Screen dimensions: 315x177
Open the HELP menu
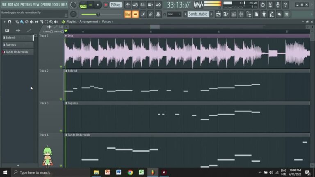(64, 5)
